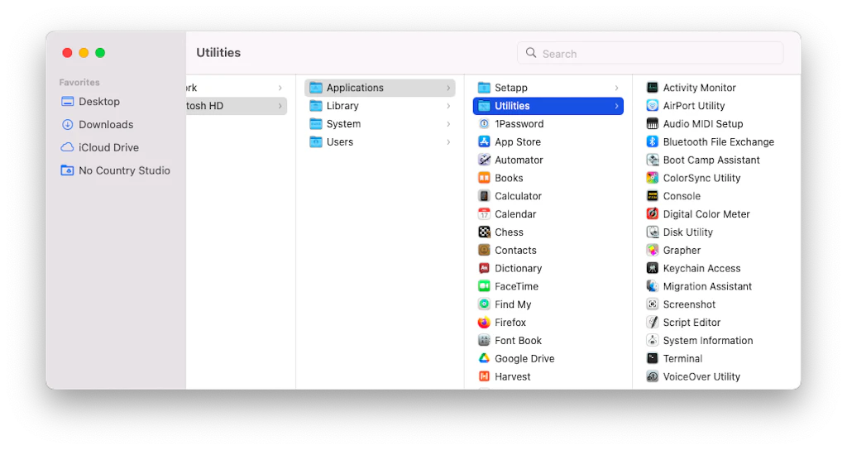Select the ColorSync Utility icon

(652, 178)
